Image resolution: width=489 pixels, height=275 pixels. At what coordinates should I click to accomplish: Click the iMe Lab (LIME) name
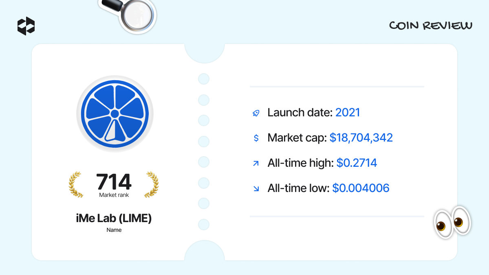point(114,218)
